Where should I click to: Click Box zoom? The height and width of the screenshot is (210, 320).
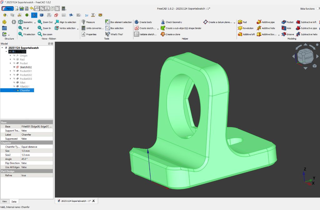pos(45,34)
